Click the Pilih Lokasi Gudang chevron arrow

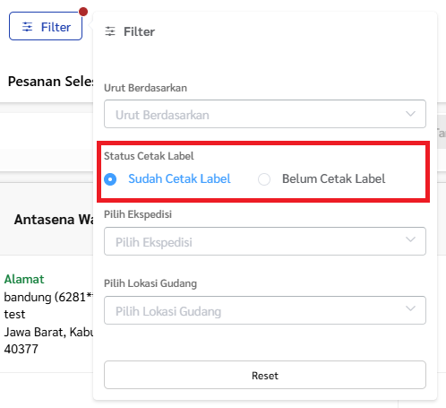coord(410,308)
